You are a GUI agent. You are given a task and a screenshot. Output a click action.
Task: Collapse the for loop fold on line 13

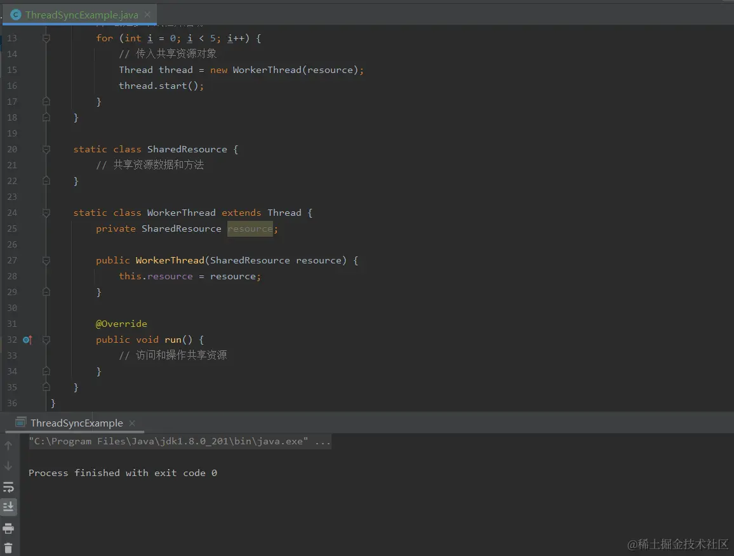46,38
